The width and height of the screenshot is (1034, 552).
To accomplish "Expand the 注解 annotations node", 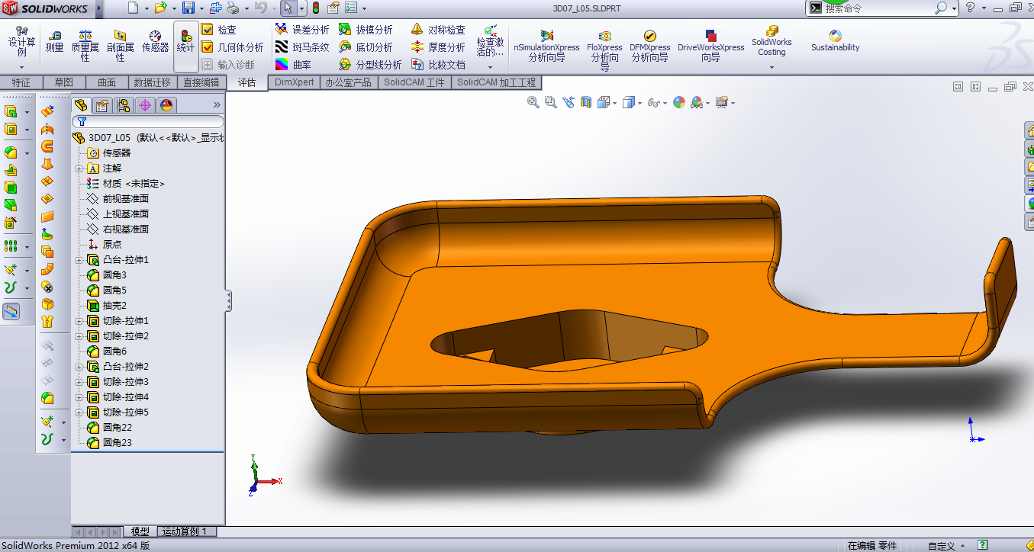I will [x=79, y=168].
